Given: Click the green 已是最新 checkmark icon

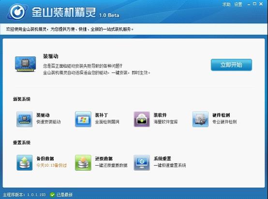Looking at the screenshot, I should 52,195.
